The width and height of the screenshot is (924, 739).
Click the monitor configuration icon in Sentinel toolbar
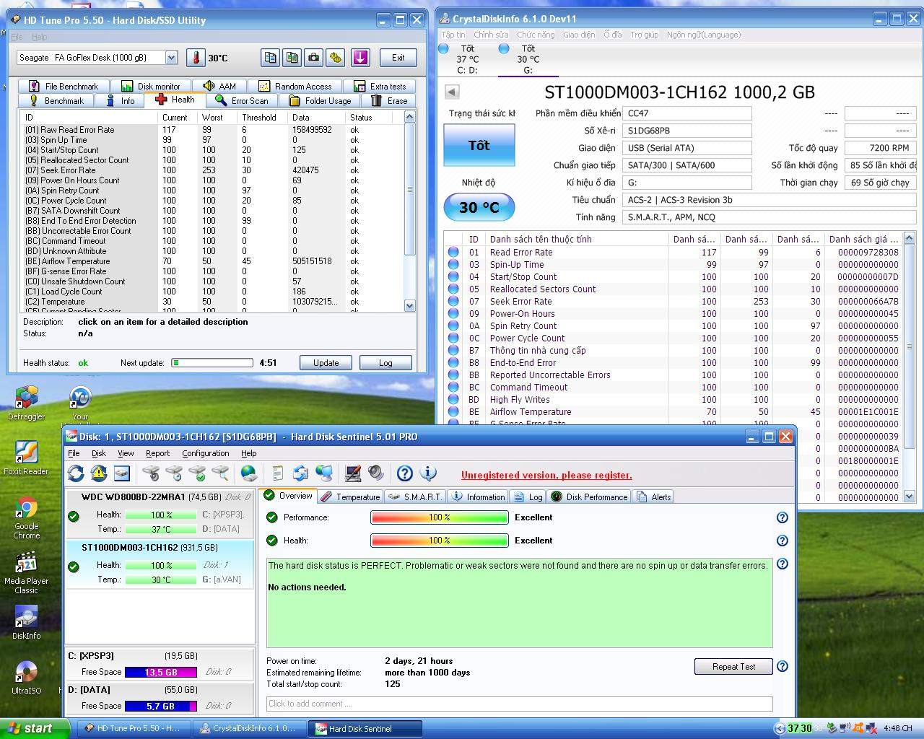tap(353, 473)
